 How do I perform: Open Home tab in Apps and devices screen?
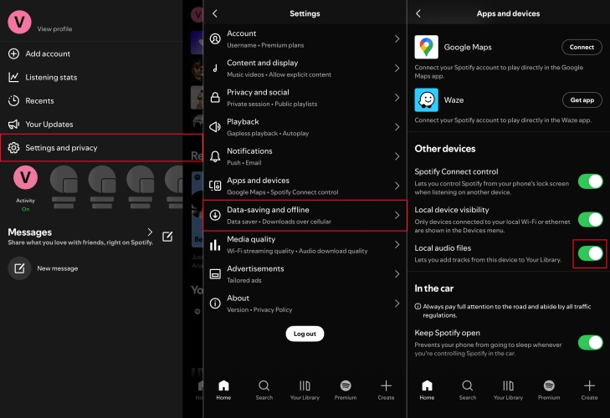(427, 390)
